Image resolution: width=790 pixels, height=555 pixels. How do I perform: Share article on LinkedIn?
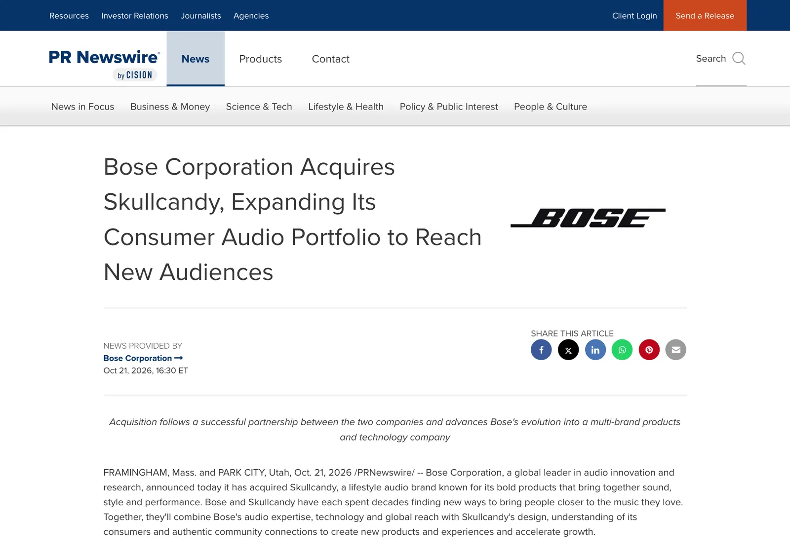[595, 350]
